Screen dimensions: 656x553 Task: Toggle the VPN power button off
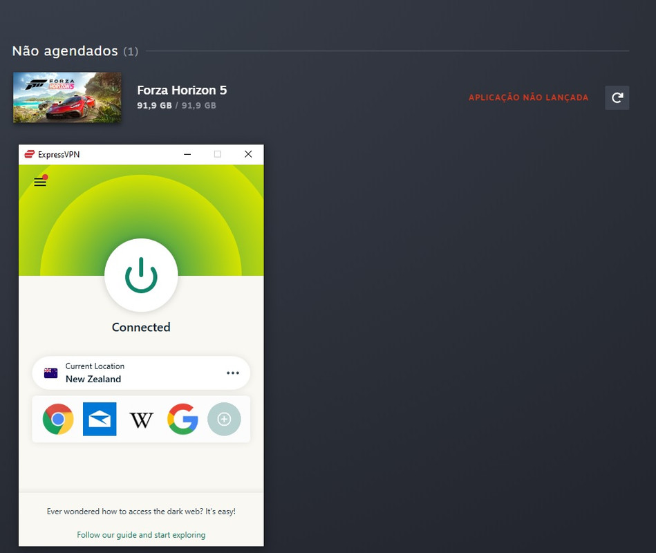tap(141, 275)
